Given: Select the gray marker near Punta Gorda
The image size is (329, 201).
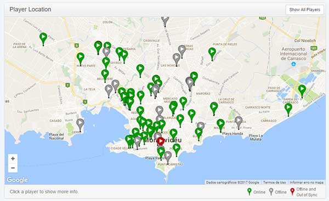Looking at the screenshot, I should pos(239,123).
